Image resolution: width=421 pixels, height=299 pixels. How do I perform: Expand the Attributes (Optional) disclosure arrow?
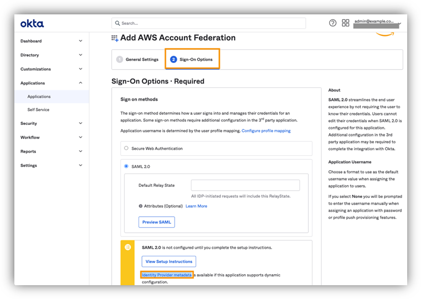click(140, 206)
